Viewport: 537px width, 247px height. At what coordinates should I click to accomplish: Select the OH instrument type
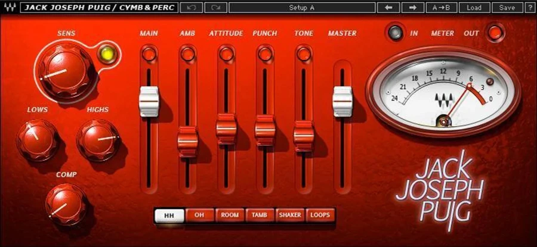point(199,215)
